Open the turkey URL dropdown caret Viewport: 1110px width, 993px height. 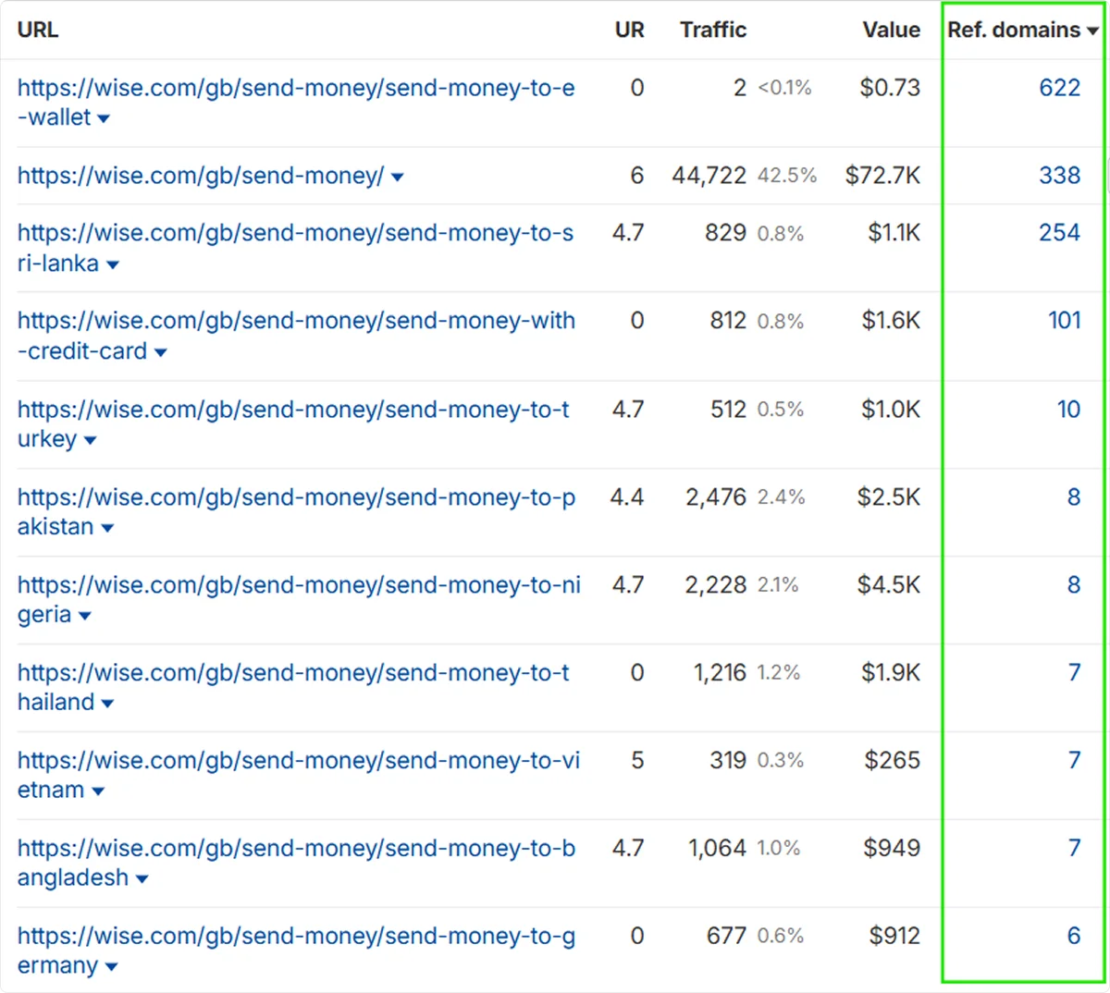[x=91, y=441]
